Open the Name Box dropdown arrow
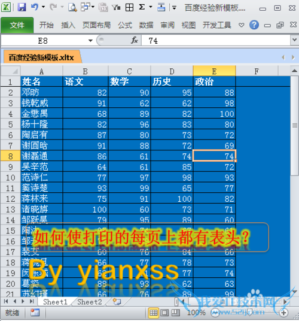 [x=90, y=41]
